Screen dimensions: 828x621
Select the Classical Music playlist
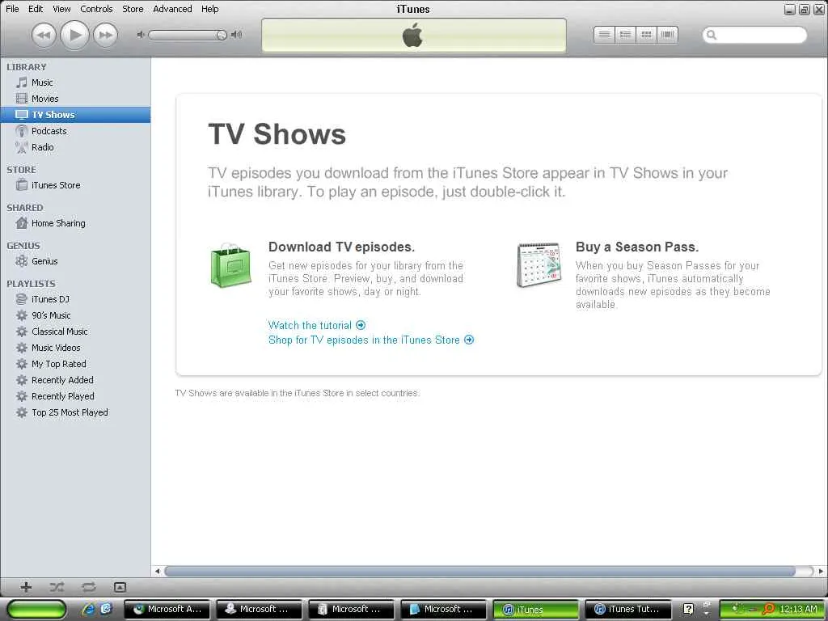75,332
